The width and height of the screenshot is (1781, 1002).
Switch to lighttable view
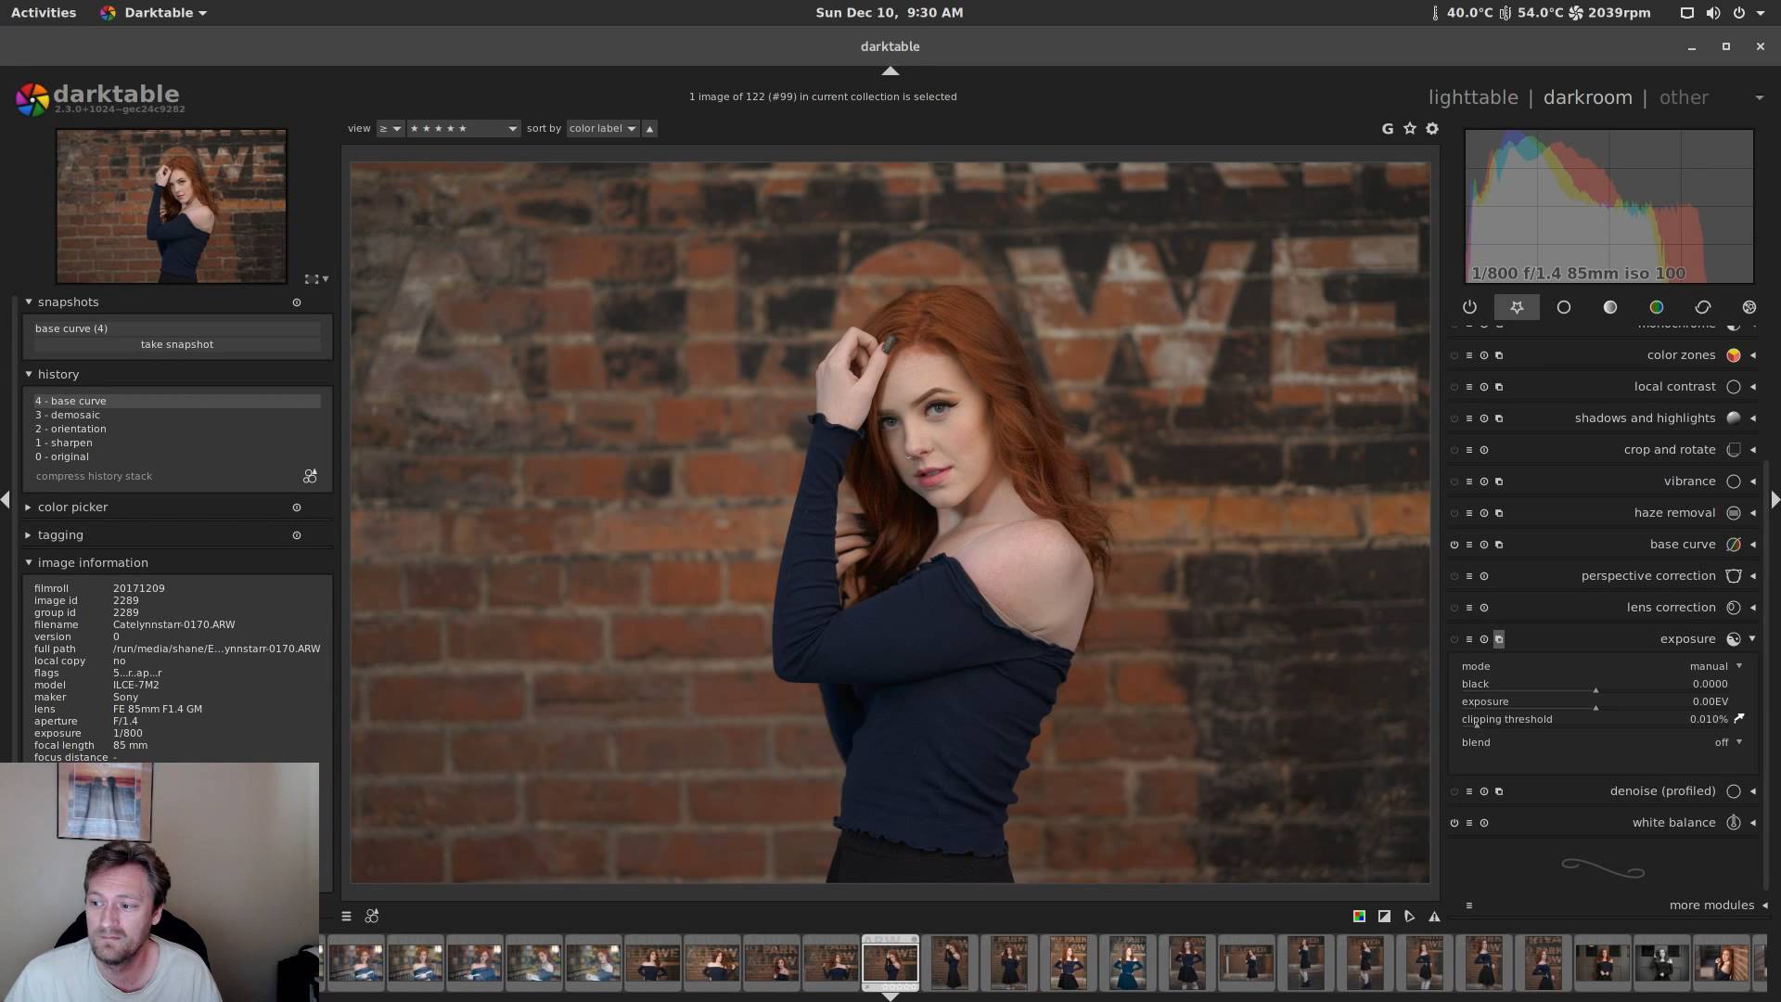(1472, 97)
